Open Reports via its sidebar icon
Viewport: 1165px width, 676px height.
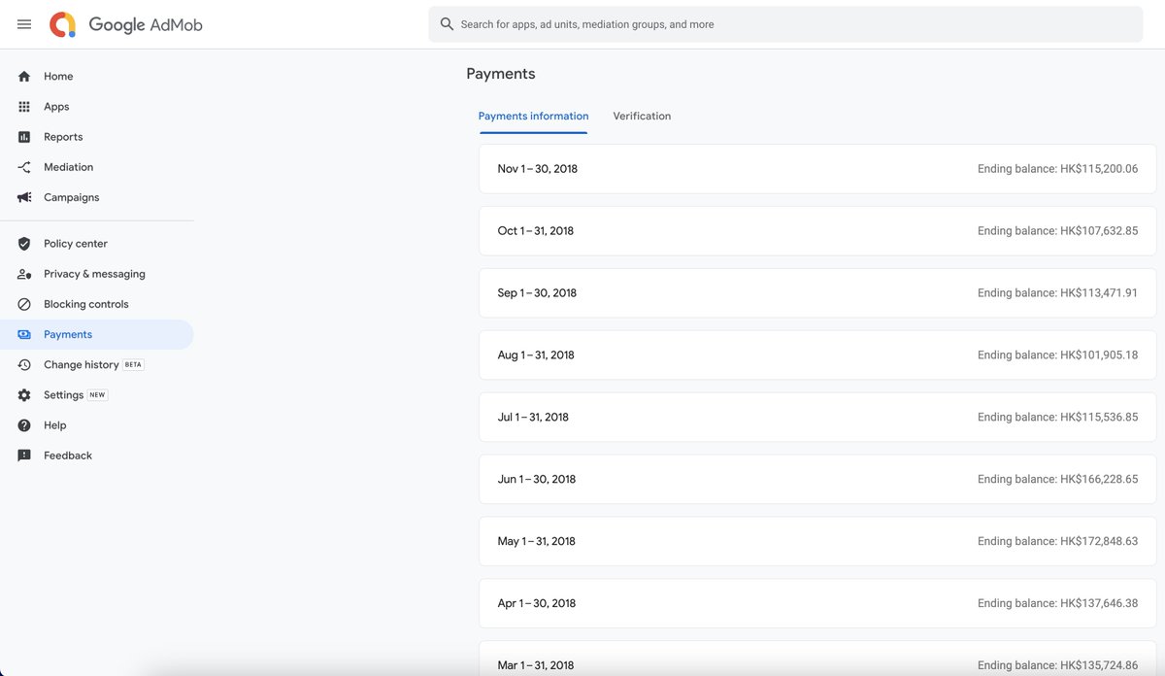tap(23, 136)
